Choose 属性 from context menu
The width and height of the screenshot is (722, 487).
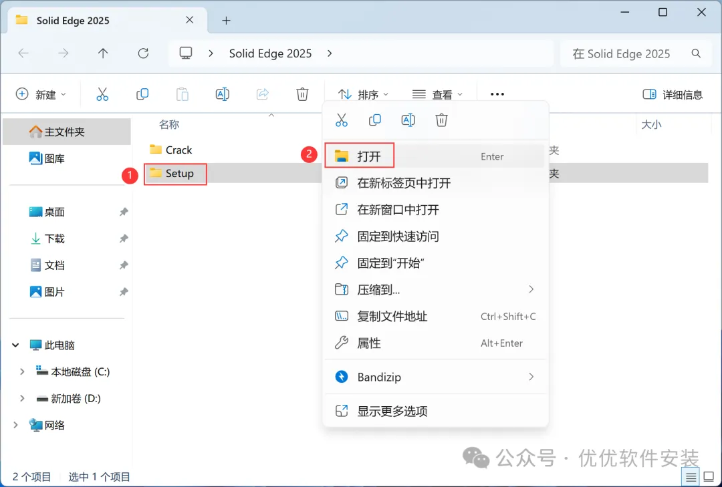click(x=435, y=343)
